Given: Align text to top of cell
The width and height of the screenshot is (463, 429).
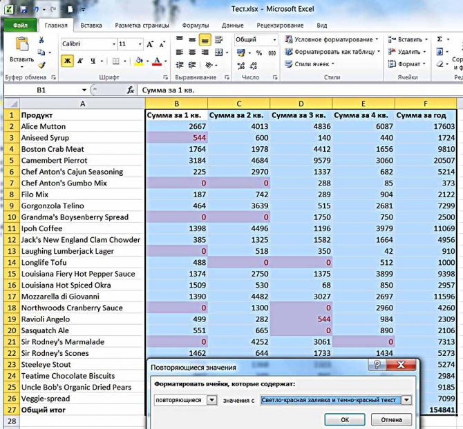Looking at the screenshot, I should [x=180, y=39].
